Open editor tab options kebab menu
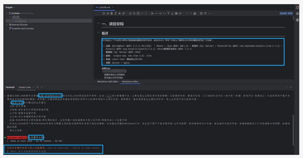303x158 pixels. click(x=291, y=7)
